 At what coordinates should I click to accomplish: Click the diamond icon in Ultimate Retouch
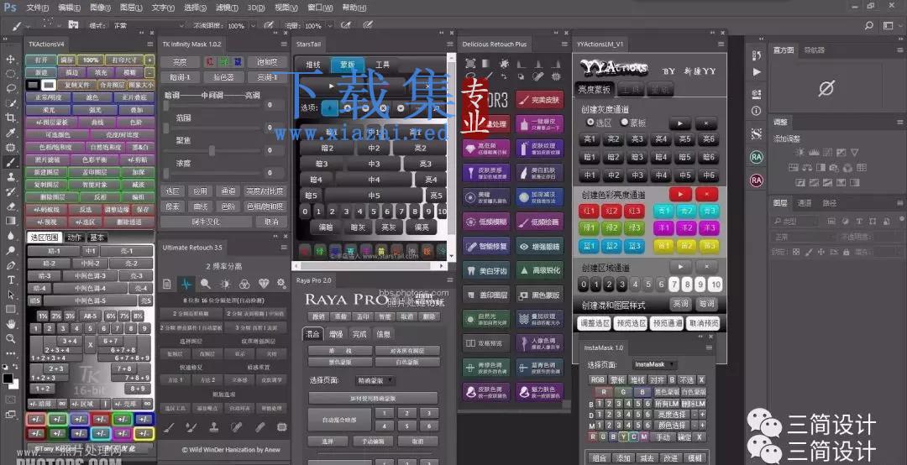point(264,284)
